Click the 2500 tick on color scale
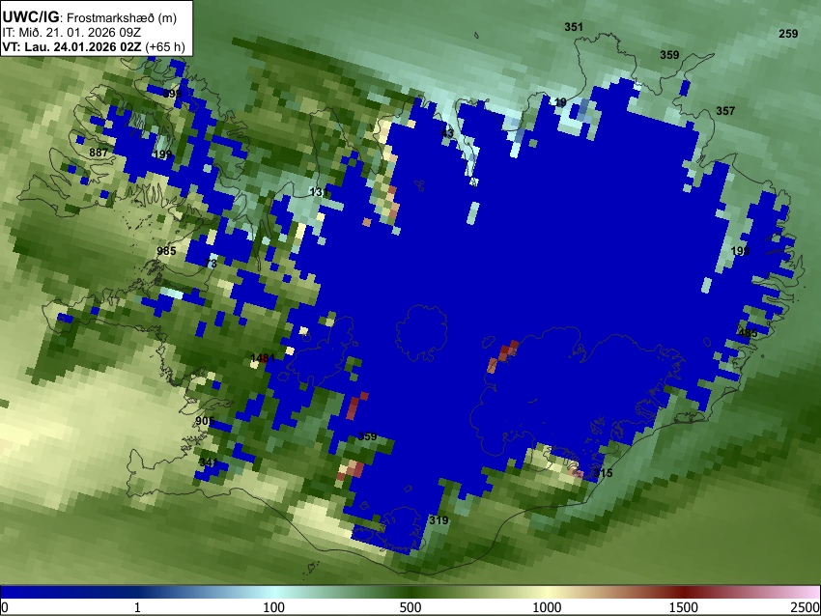The image size is (821, 616). point(806,607)
